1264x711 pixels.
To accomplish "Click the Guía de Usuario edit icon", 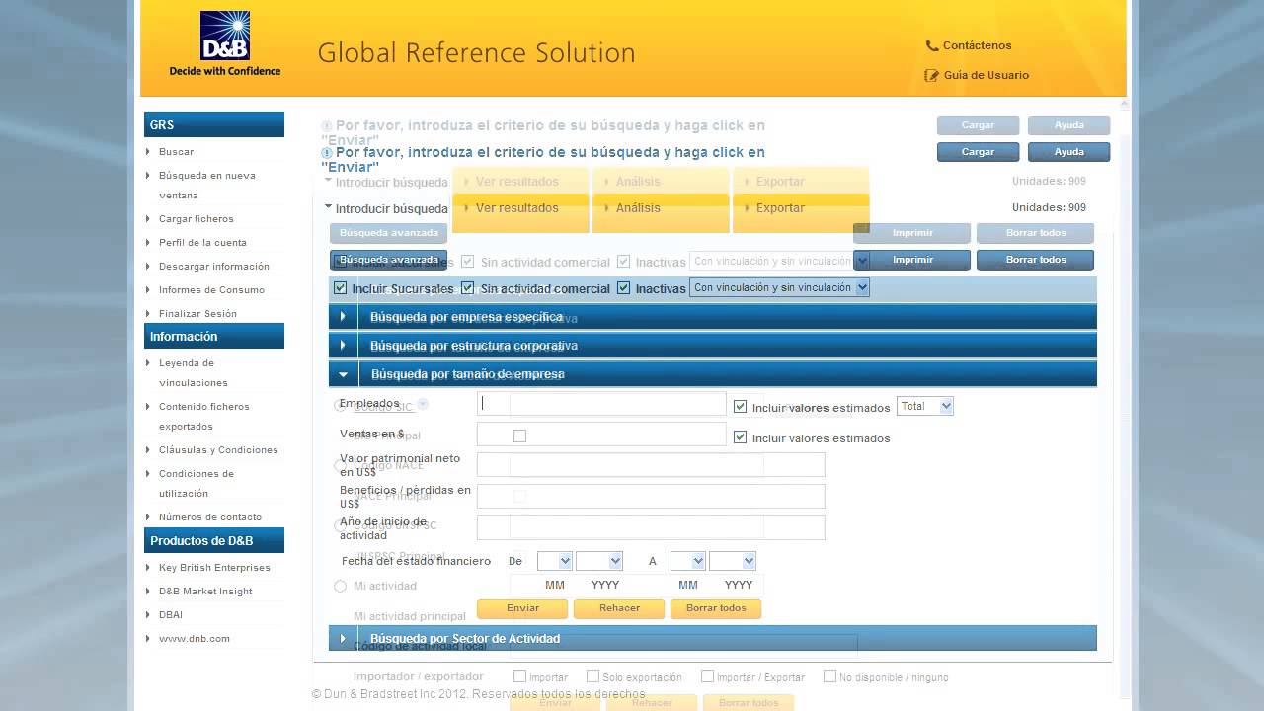I will click(931, 75).
